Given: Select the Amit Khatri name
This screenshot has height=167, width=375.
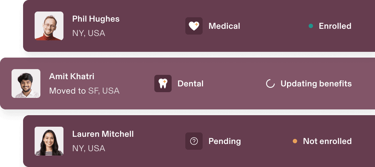Looking at the screenshot, I should pyautogui.click(x=72, y=76).
